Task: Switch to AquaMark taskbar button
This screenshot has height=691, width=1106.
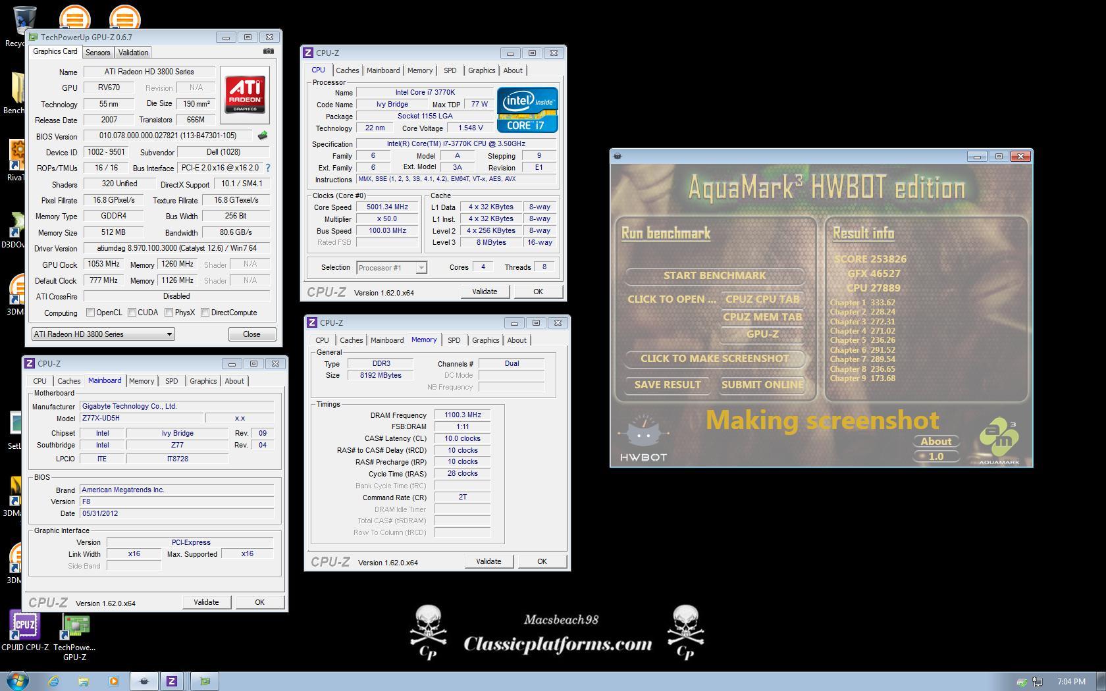Action: pyautogui.click(x=144, y=681)
